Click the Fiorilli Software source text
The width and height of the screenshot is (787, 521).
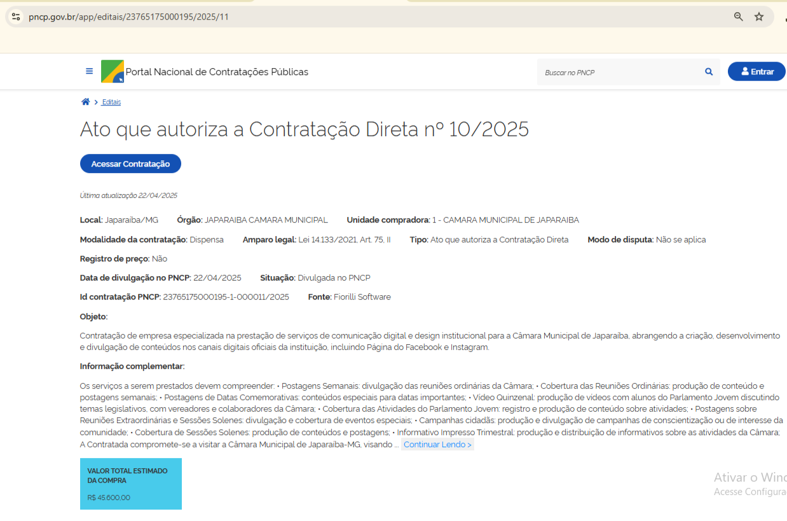tap(362, 297)
